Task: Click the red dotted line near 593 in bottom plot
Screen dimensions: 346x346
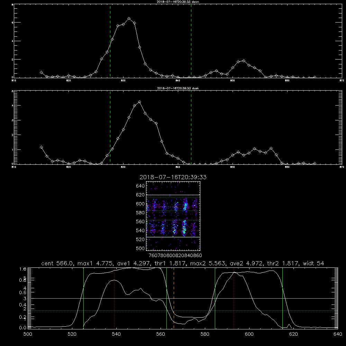Action: point(234,298)
